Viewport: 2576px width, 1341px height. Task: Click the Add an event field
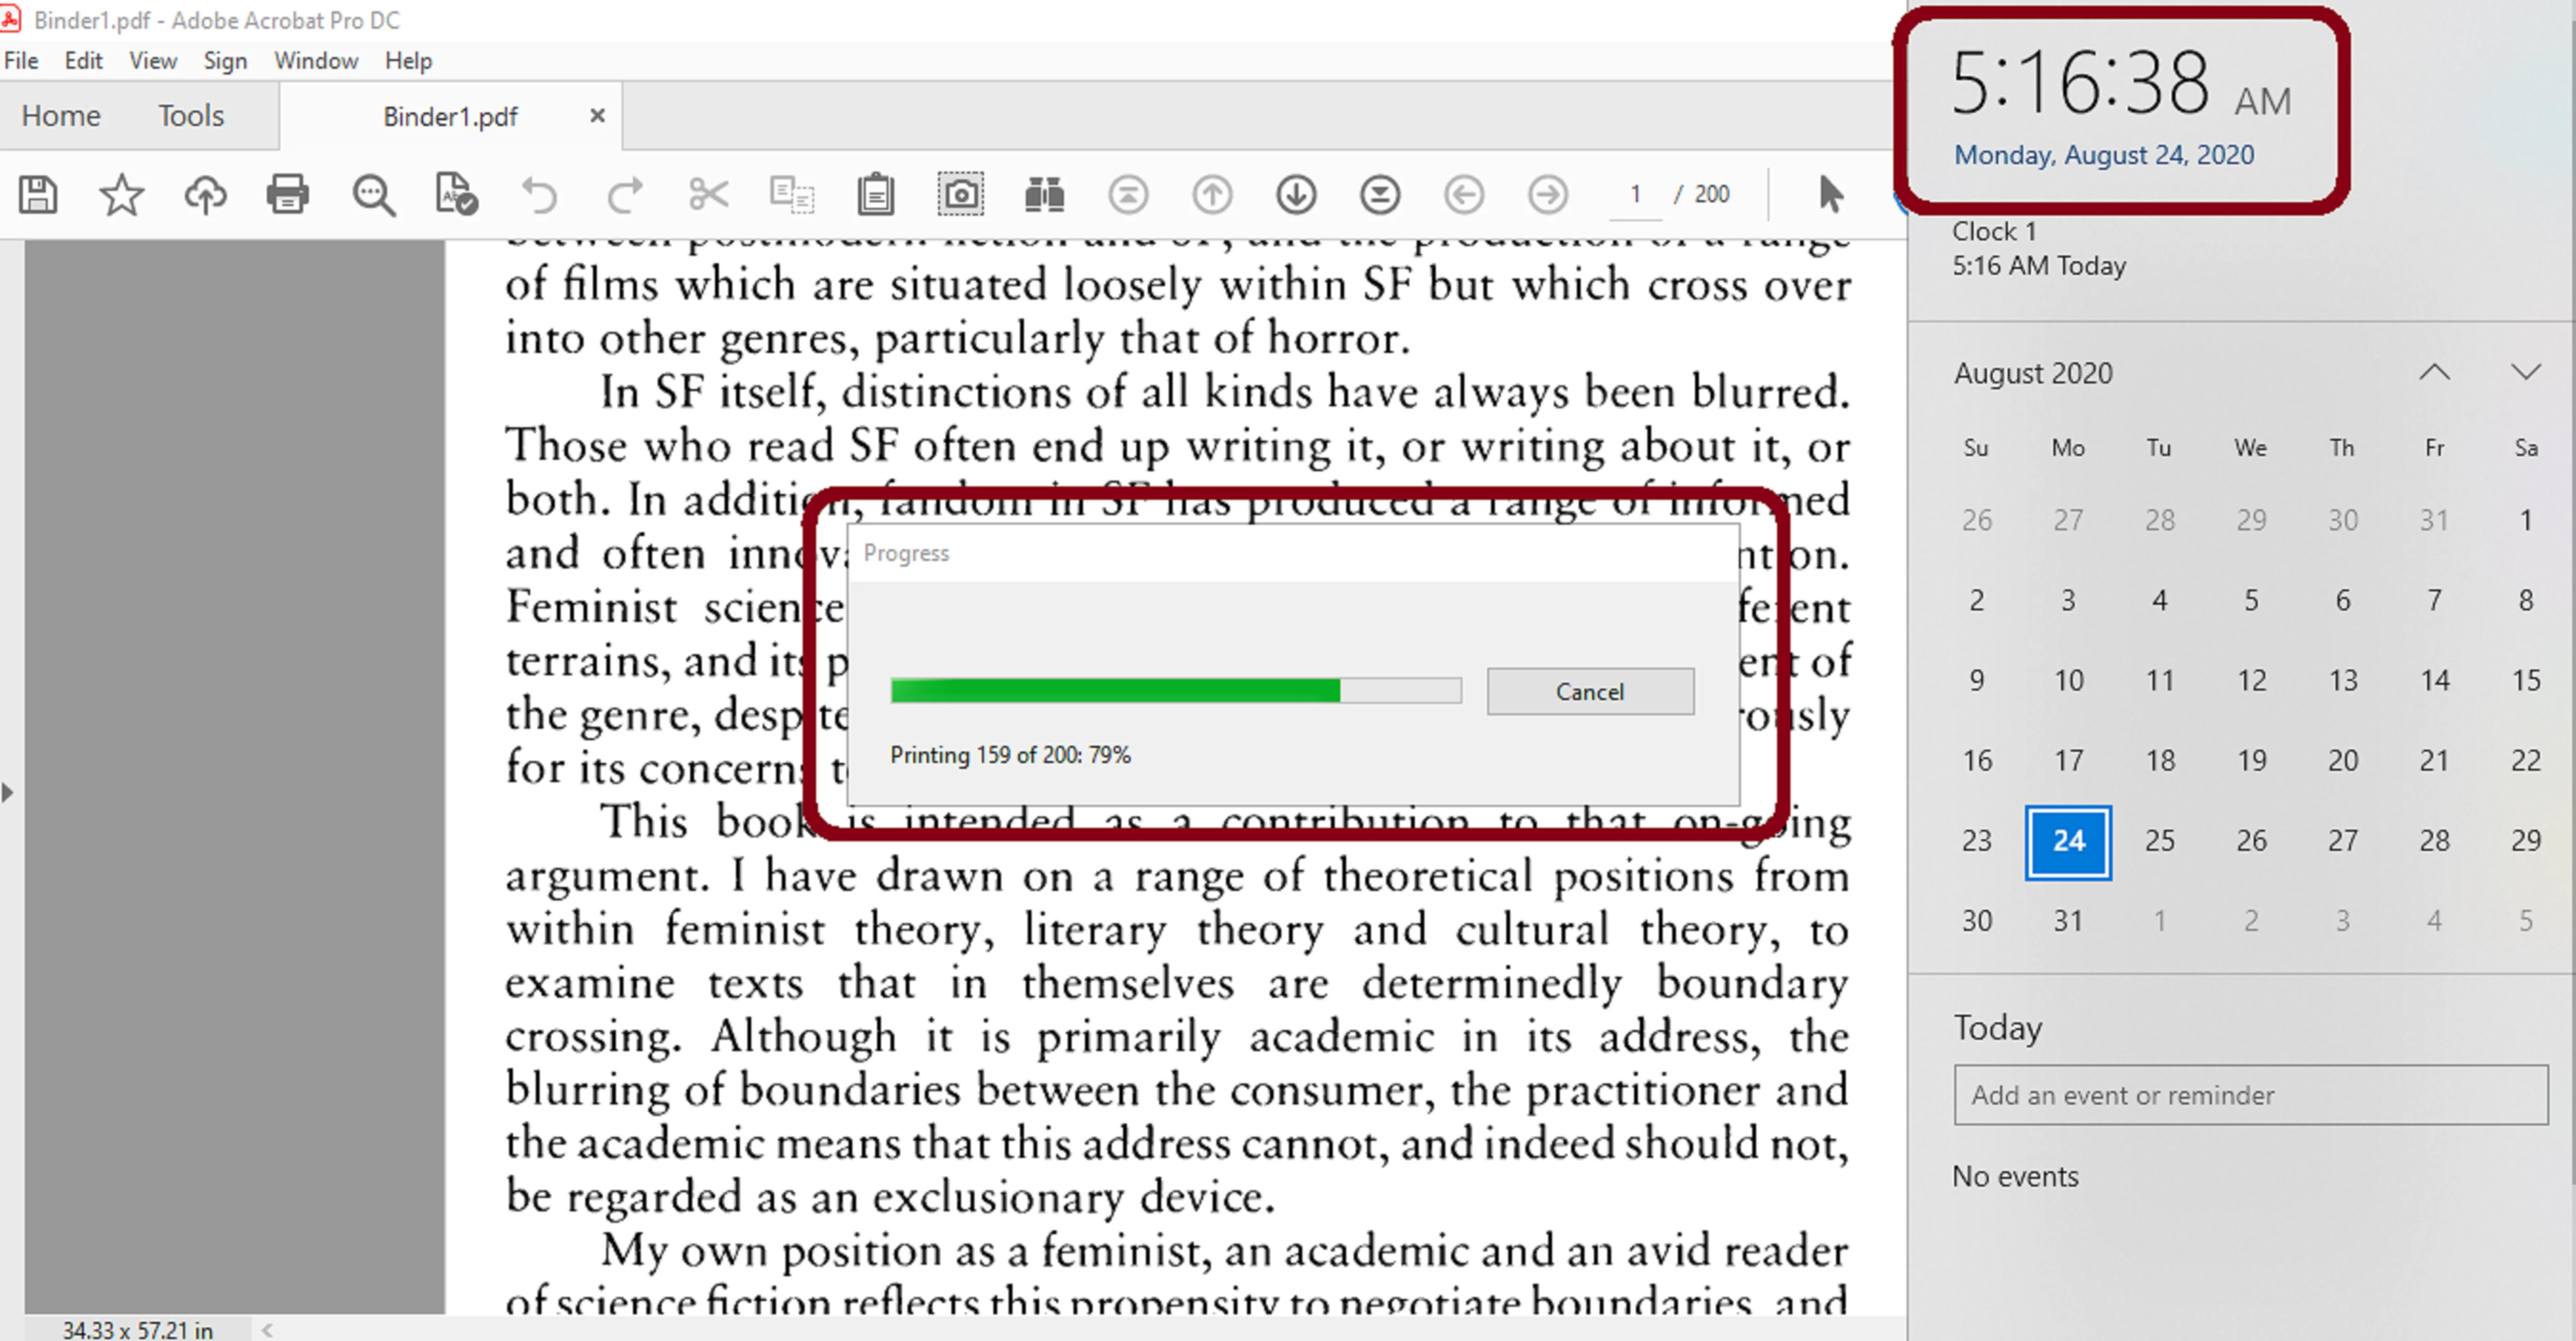tap(2250, 1095)
